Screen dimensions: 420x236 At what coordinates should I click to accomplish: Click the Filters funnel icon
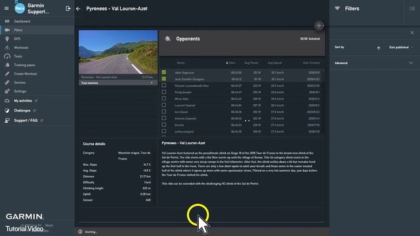[x=337, y=9]
